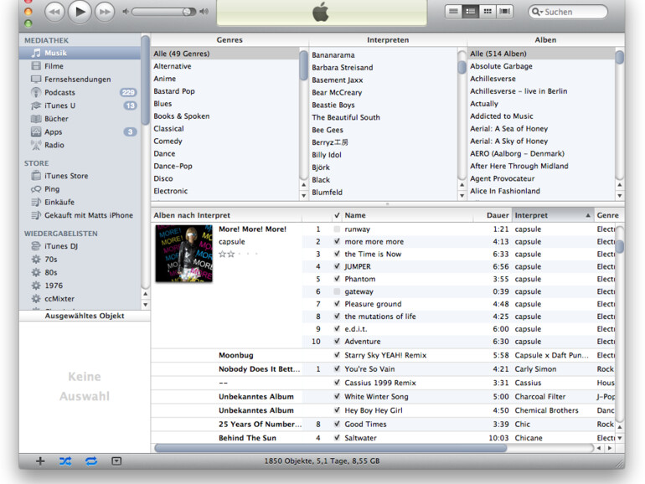This screenshot has width=645, height=484.
Task: Skip ahead with the fast-forward button
Action: click(105, 12)
